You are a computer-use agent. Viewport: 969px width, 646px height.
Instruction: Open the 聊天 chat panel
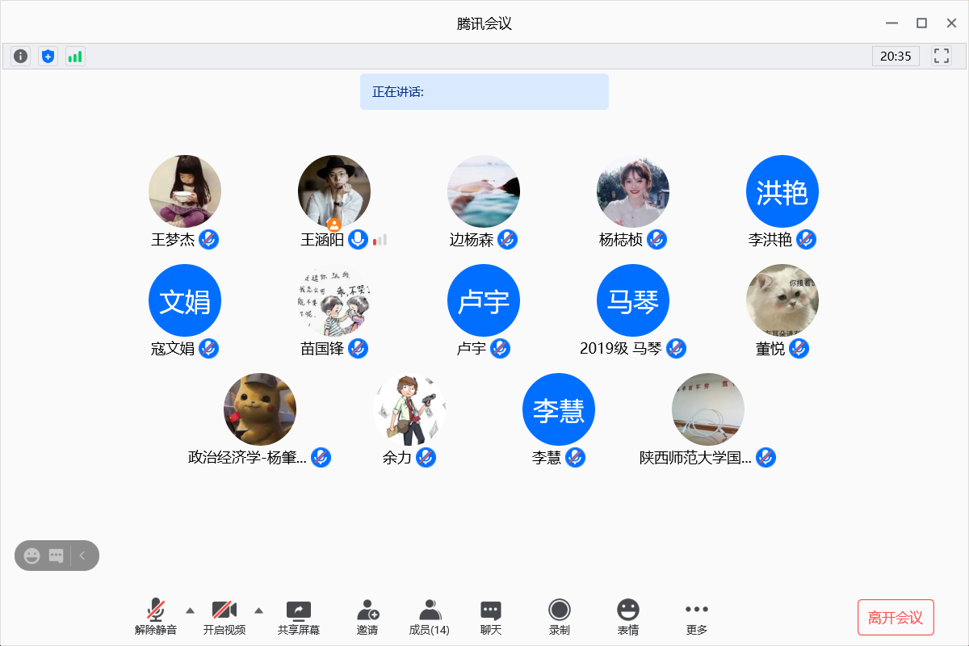491,617
